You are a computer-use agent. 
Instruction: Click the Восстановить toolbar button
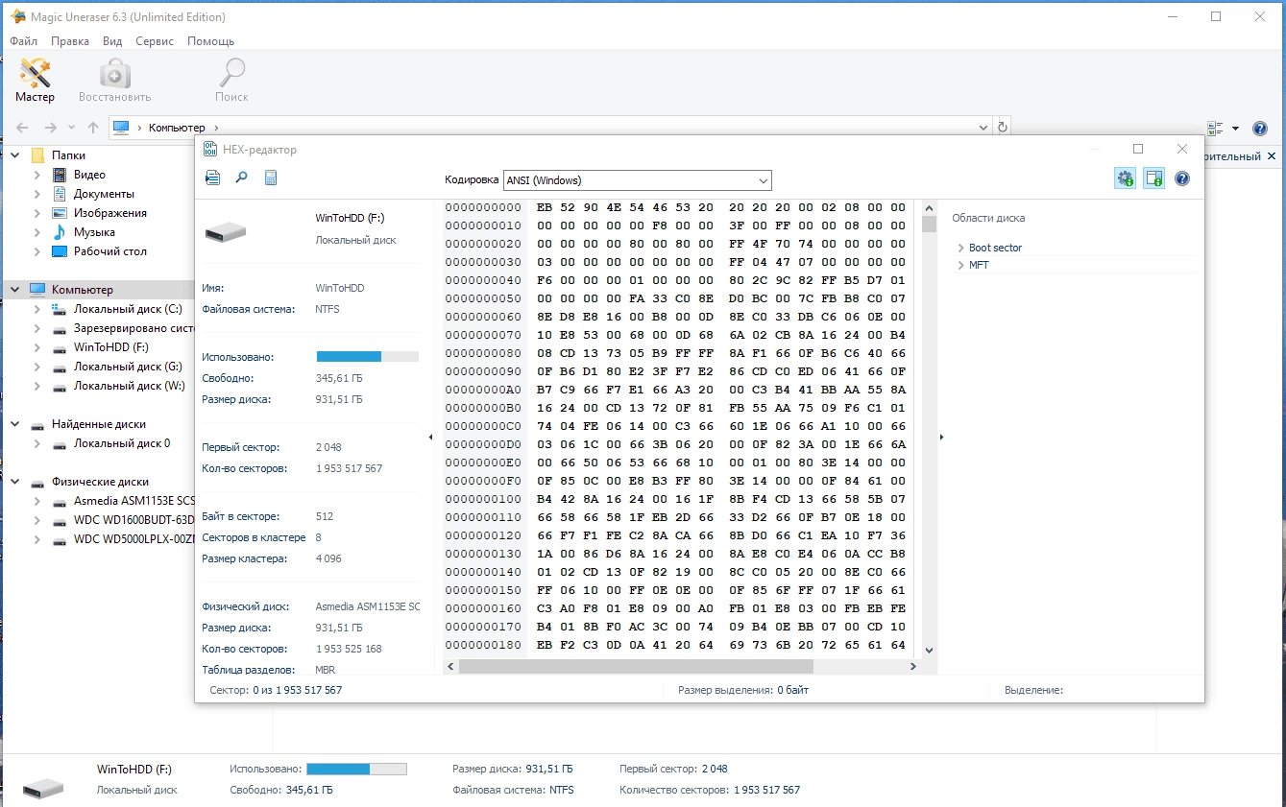(x=114, y=81)
